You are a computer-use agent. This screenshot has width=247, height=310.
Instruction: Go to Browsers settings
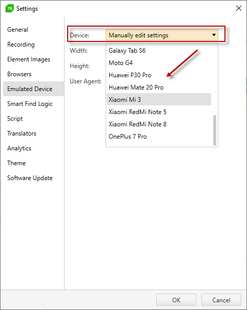point(33,74)
